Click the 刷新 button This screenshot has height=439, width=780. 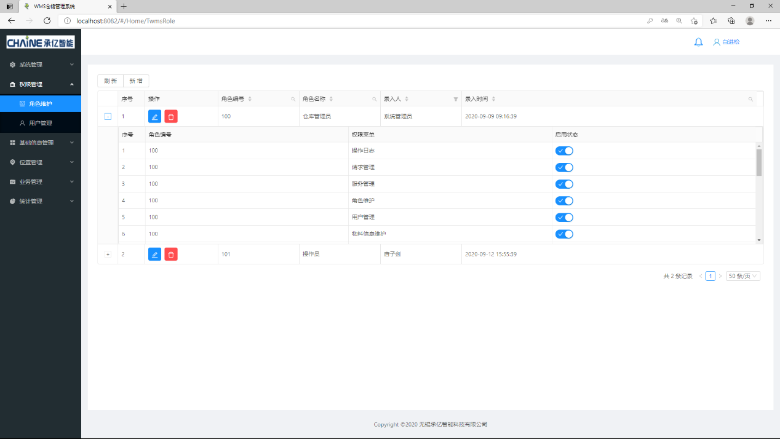[x=110, y=81]
